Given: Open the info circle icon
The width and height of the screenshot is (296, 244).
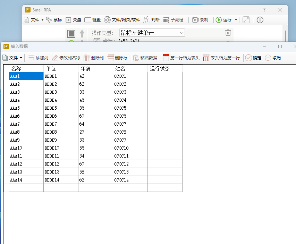Looking at the screenshot, I should 260,20.
